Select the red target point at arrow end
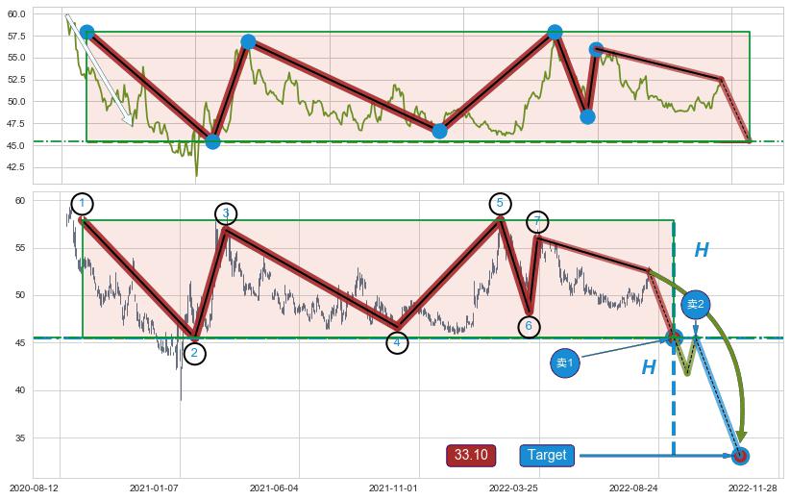The width and height of the screenshot is (790, 500). (x=740, y=456)
